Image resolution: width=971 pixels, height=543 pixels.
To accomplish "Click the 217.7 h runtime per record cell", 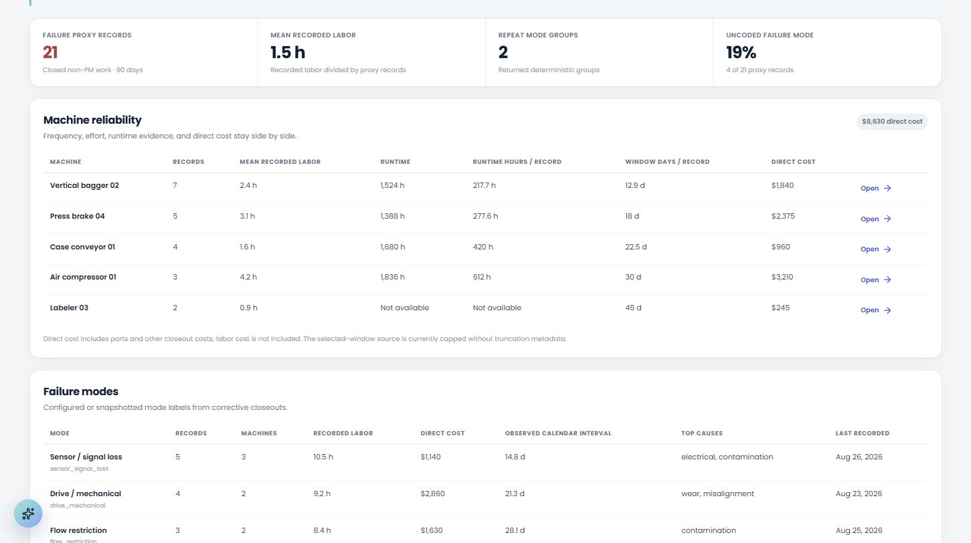I will [485, 185].
